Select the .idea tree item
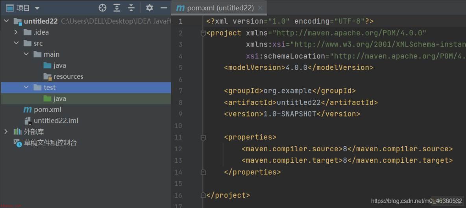466x208 pixels. (41, 32)
